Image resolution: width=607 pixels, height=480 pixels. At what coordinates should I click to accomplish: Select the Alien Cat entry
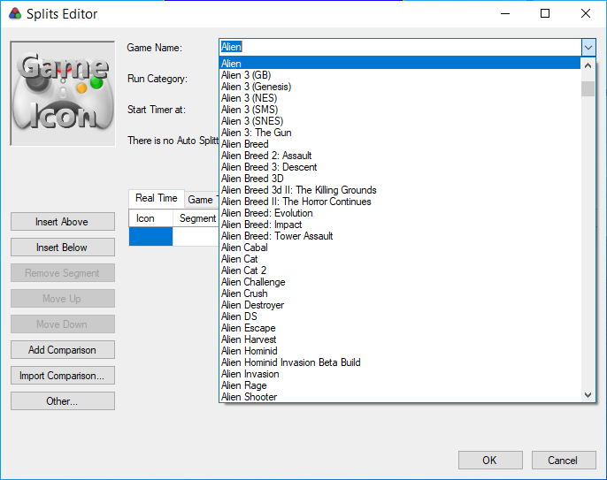pos(400,259)
